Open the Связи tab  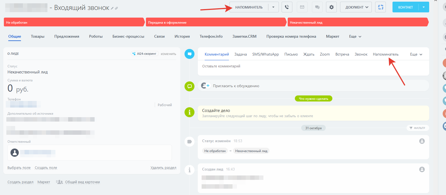(159, 36)
